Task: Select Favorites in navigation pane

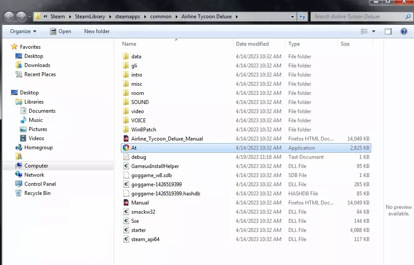Action: [26, 47]
